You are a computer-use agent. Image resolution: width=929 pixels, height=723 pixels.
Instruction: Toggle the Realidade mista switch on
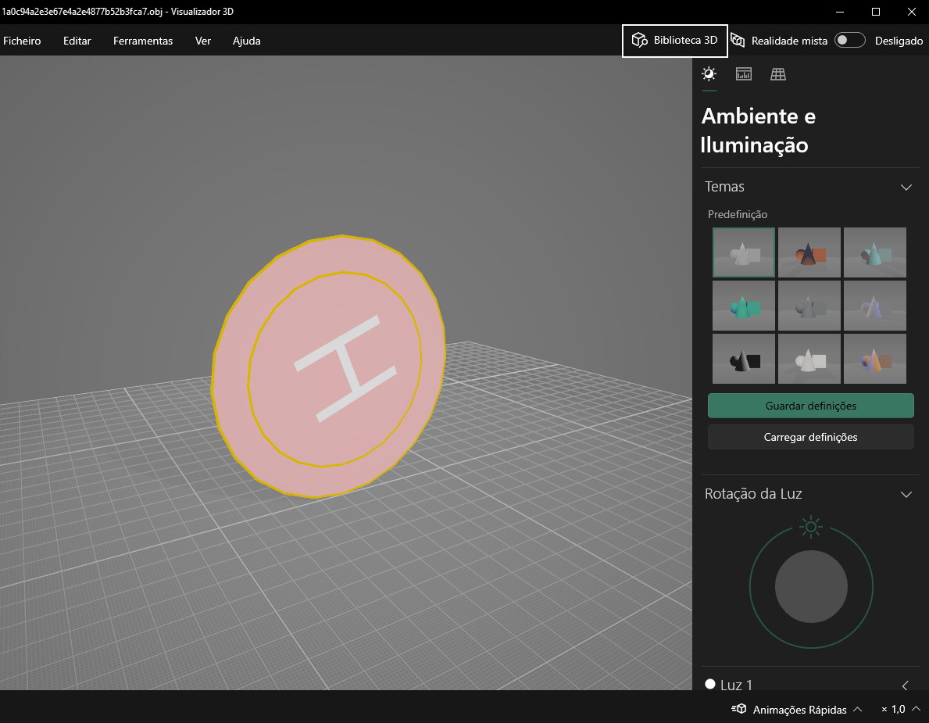[849, 41]
